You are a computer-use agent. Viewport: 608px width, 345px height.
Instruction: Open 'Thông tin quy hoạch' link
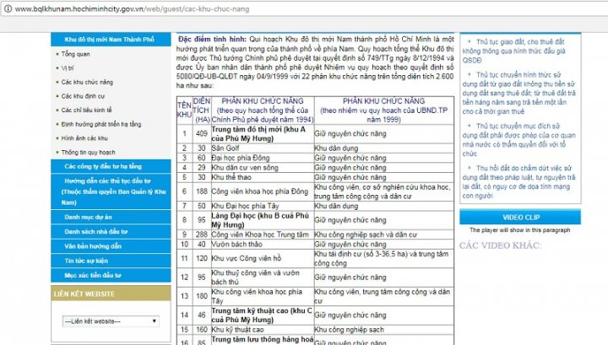point(88,153)
